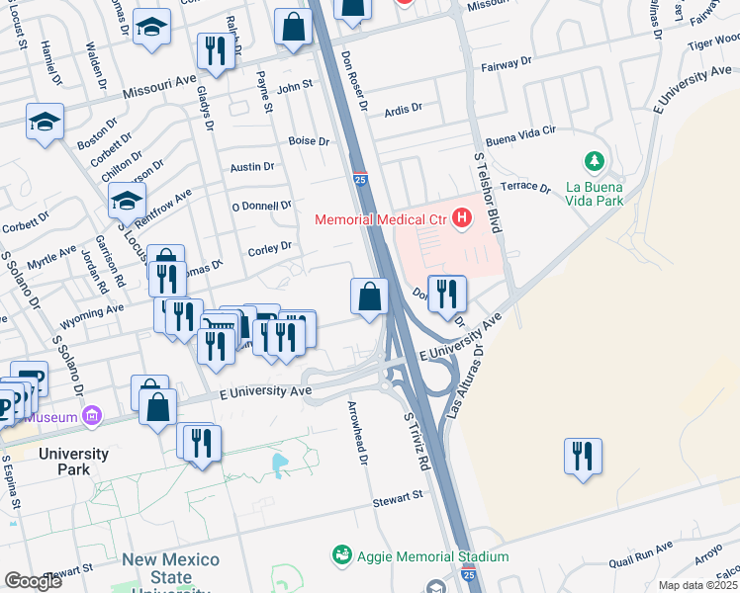Image resolution: width=740 pixels, height=593 pixels.
Task: Select the restaurant marker south of E University Ave
Action: pos(202,447)
